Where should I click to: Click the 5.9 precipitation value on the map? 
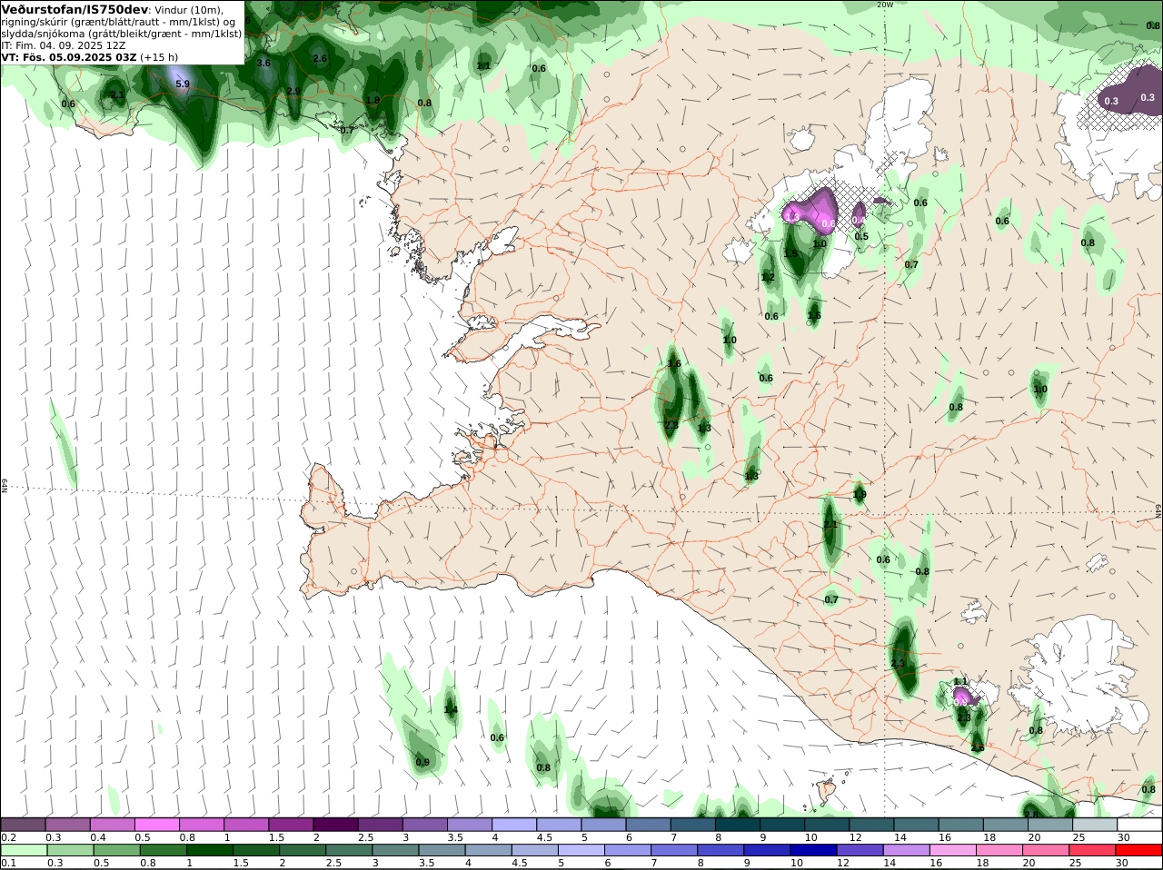point(182,84)
